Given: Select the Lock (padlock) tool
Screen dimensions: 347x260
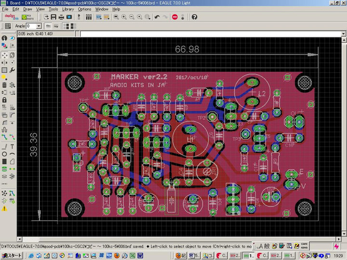Looking at the screenshot, I should pos(4,100).
